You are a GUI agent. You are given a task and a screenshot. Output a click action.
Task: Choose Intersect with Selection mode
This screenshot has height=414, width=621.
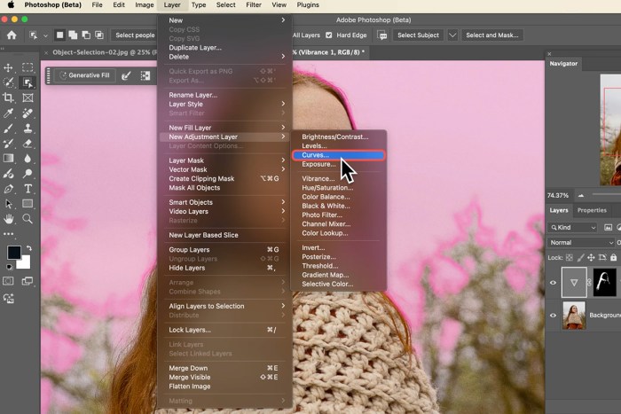pos(99,35)
